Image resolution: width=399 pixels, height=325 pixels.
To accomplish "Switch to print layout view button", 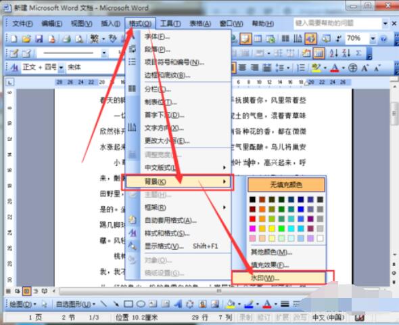I will coord(26,291).
